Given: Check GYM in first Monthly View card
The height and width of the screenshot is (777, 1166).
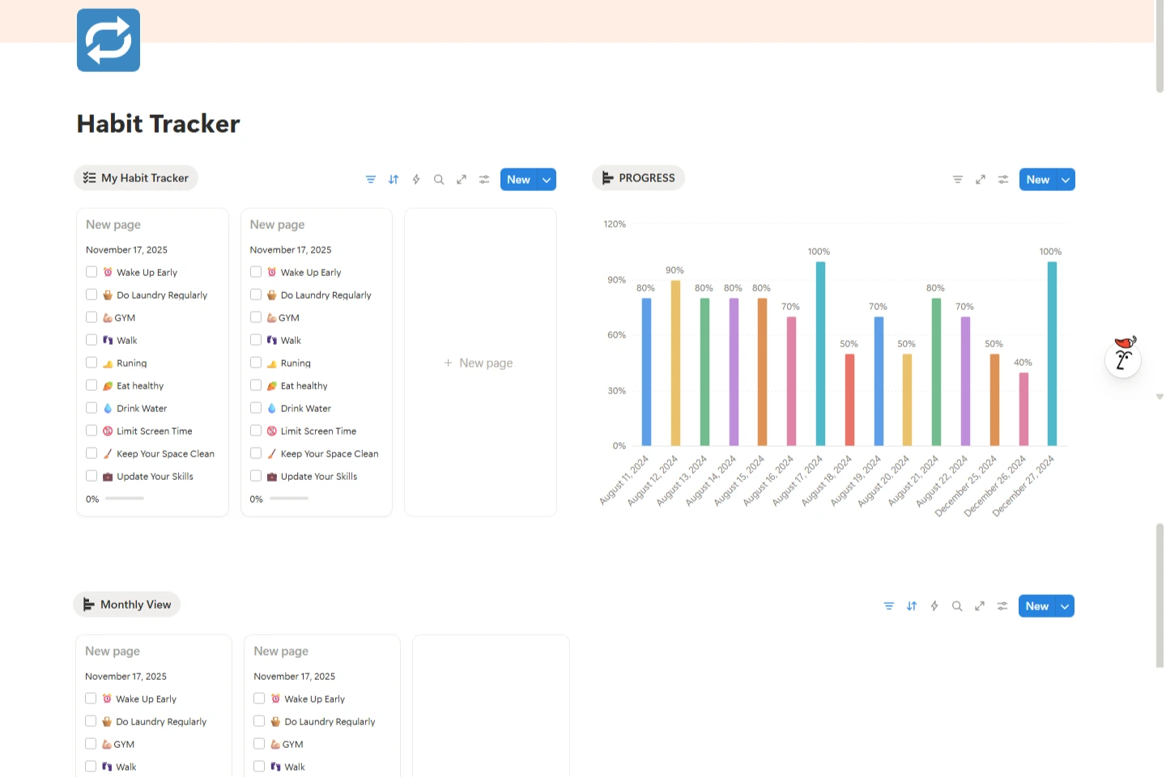Looking at the screenshot, I should (x=91, y=744).
